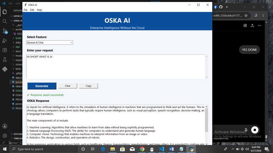
Task: Switch to the GitHub browser tab
Action: pos(221,7)
